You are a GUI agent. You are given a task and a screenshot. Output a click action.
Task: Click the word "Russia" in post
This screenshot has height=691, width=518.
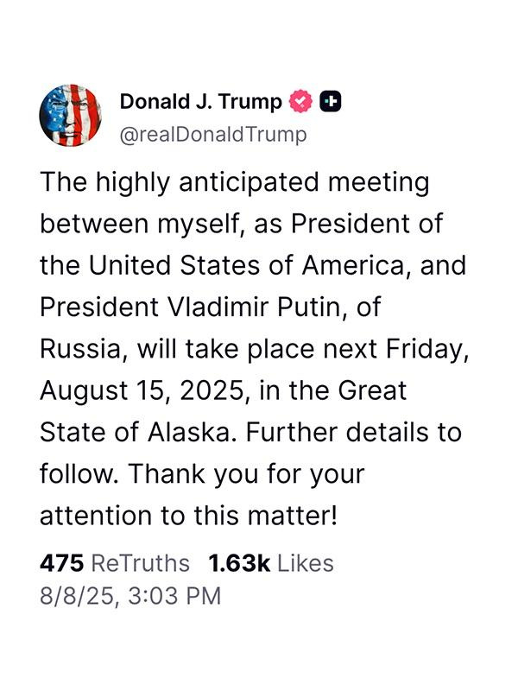(84, 350)
